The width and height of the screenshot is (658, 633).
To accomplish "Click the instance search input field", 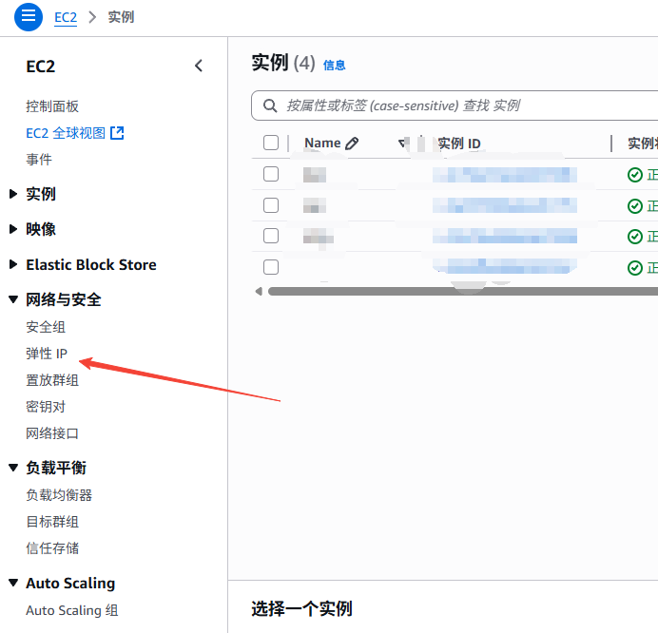I will [x=456, y=105].
